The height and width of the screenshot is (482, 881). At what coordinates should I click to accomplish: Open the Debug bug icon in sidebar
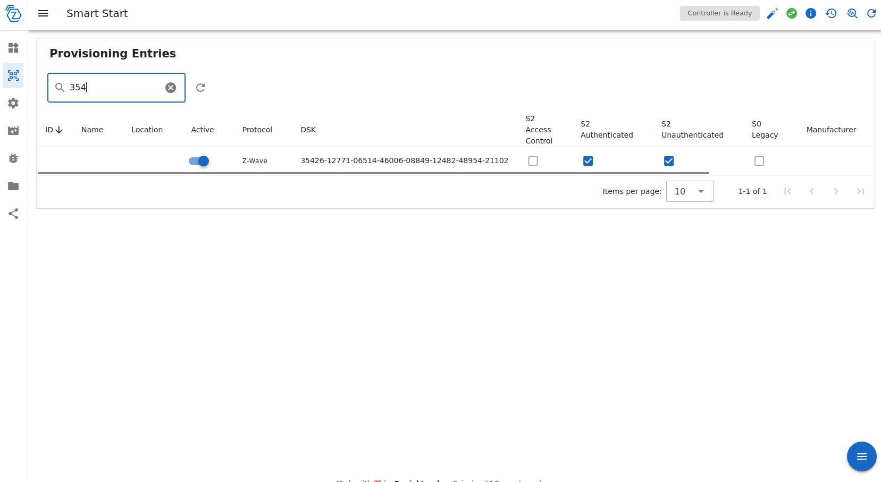click(13, 158)
